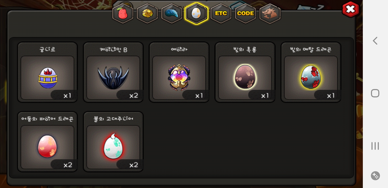Open the ETC tab
Screen dimensions: 388x188
[221, 14]
